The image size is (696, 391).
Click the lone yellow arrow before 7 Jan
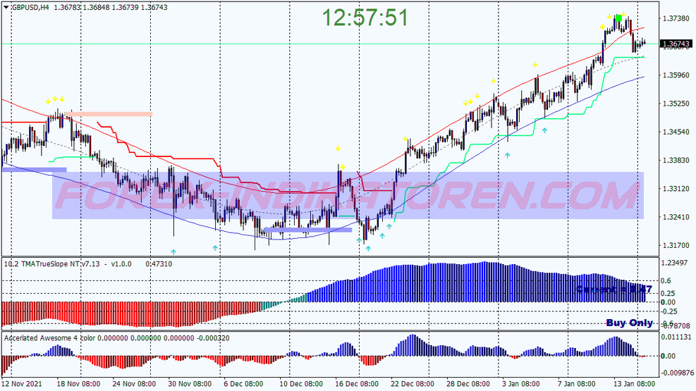[535, 64]
